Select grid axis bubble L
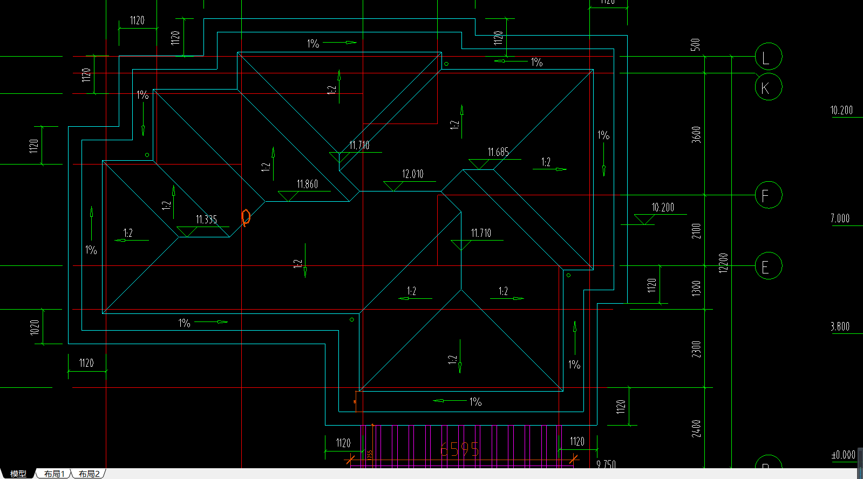This screenshot has width=863, height=479. [x=769, y=57]
